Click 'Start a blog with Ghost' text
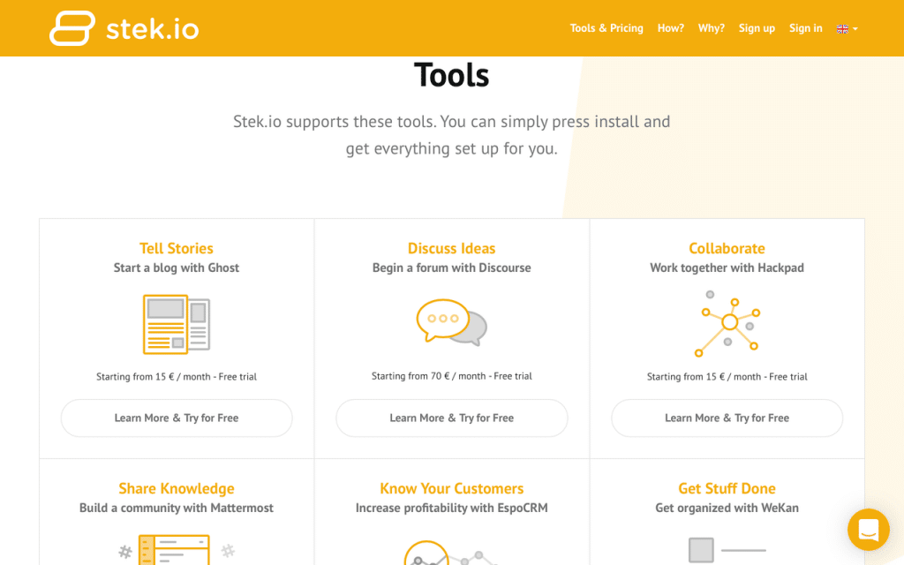The height and width of the screenshot is (565, 904). 177,267
